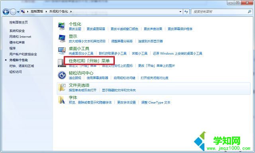Viewport: 255px width, 153px height.
Task: Open the 桌面小工具 heading
Action: pos(79,49)
